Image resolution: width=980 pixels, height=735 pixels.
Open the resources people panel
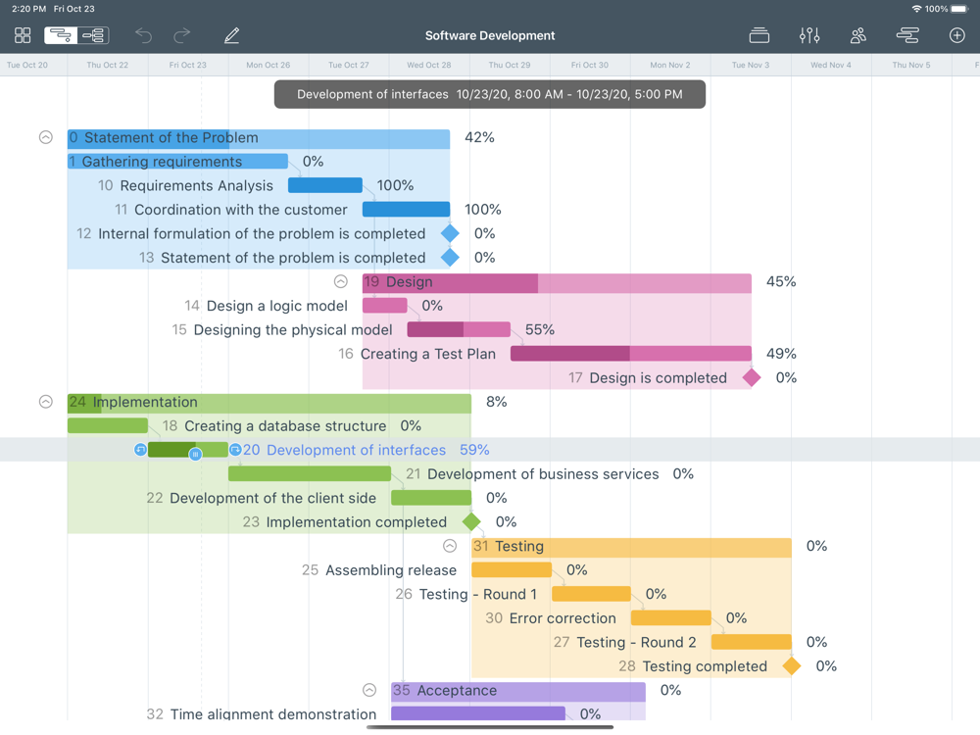(858, 35)
